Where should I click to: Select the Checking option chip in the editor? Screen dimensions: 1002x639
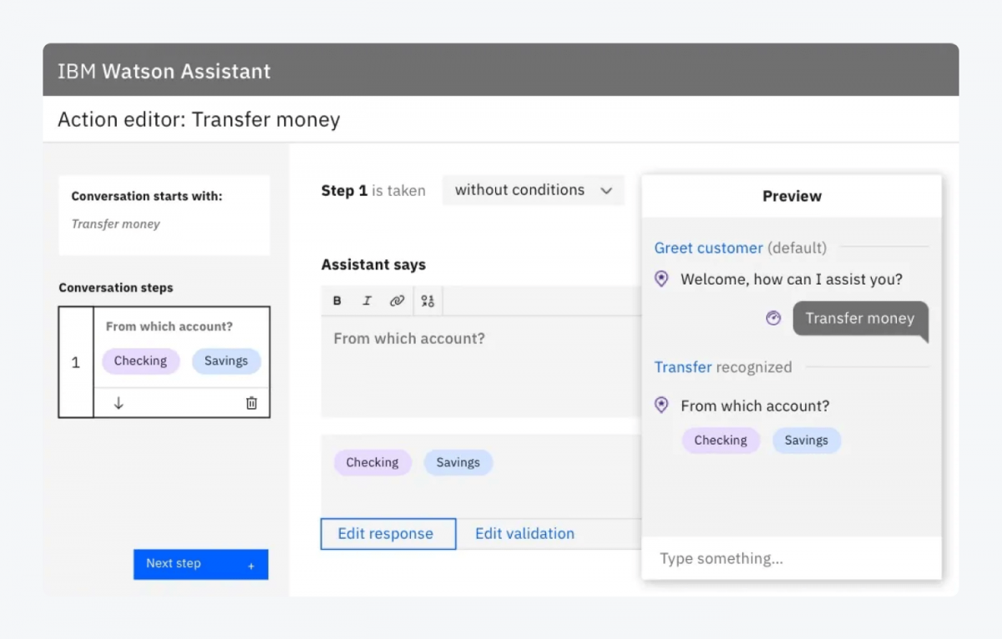pos(372,462)
